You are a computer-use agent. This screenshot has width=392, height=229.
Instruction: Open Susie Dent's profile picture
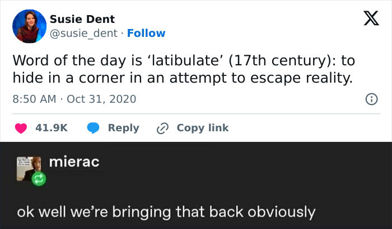click(x=29, y=26)
